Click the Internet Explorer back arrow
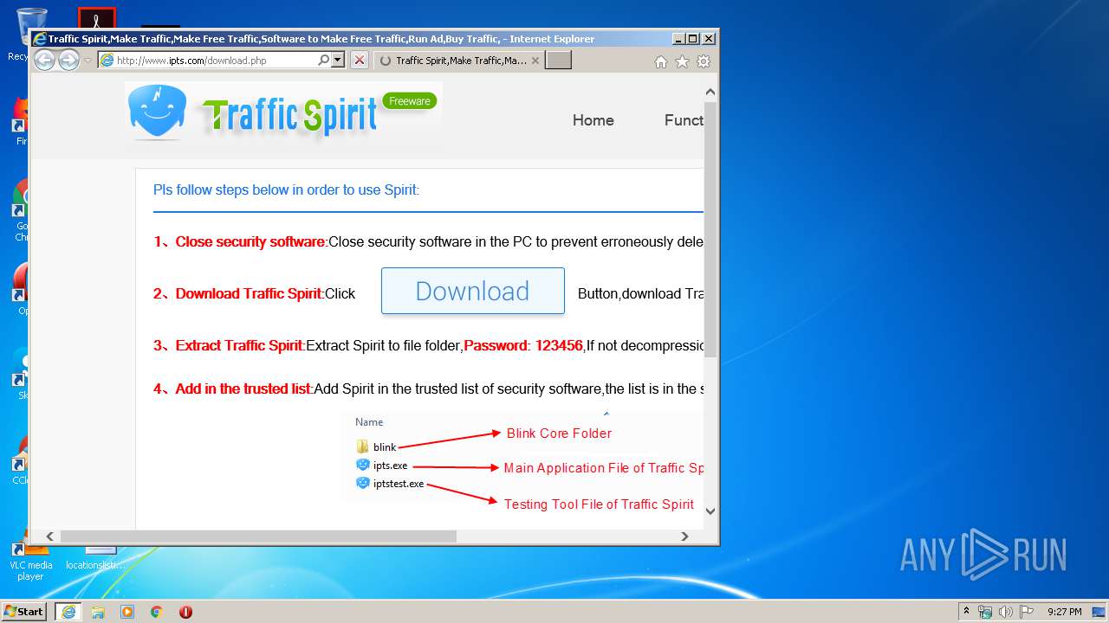Screen dimensions: 1109x623 coord(44,60)
